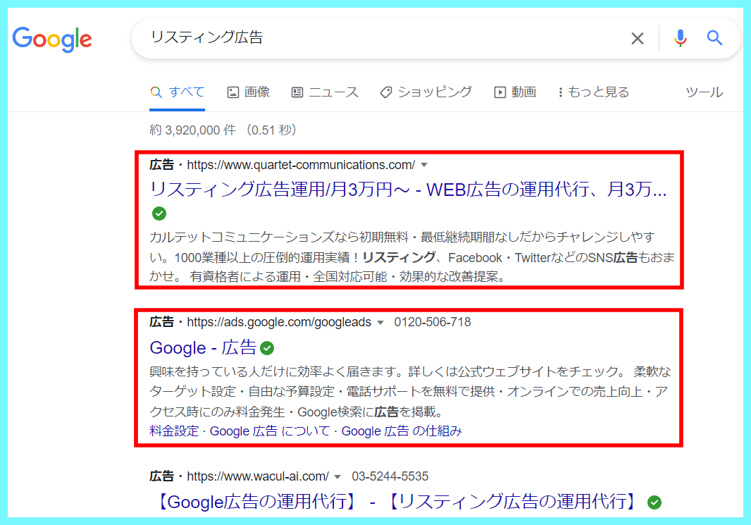
Task: Go to the ショッピング tab
Action: (x=426, y=92)
